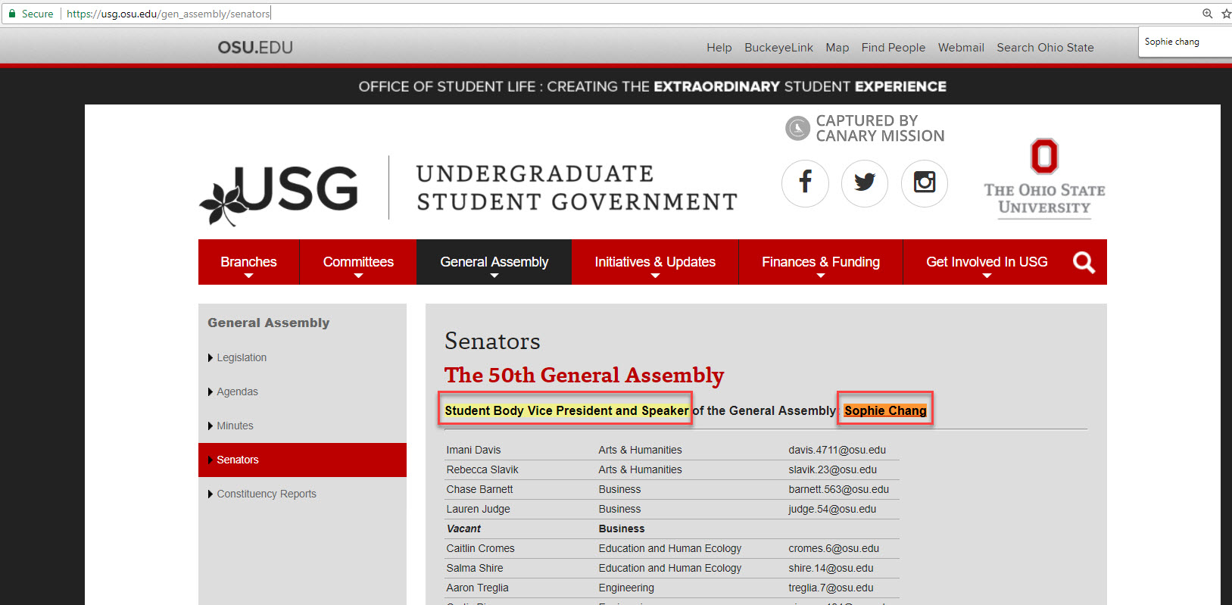Viewport: 1232px width, 605px height.
Task: Go to Minutes in the sidebar
Action: (x=235, y=426)
